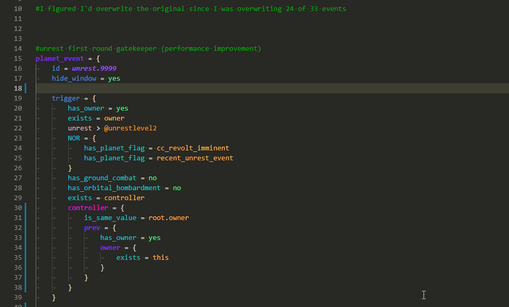Screen dimensions: 509x307
Task: Click exists on line 21
Action: [80, 118]
